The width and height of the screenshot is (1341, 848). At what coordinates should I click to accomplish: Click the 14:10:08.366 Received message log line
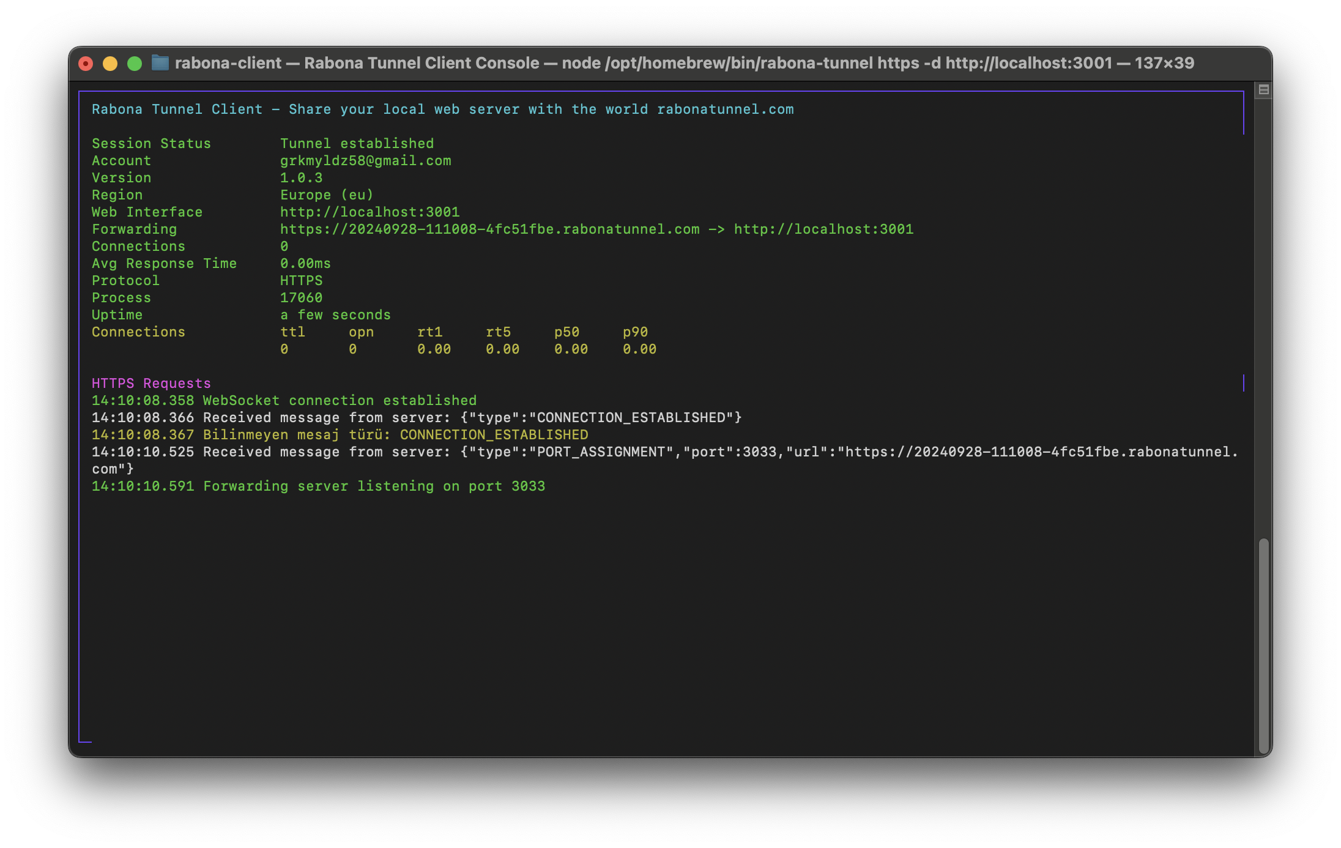pos(417,418)
